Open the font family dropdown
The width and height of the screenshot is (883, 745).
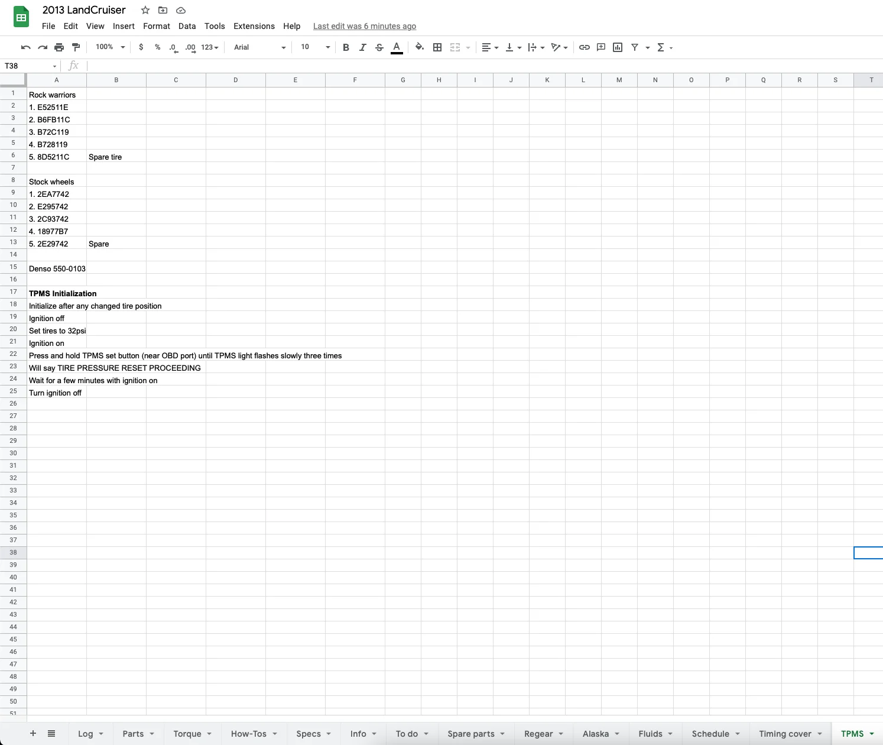point(259,47)
